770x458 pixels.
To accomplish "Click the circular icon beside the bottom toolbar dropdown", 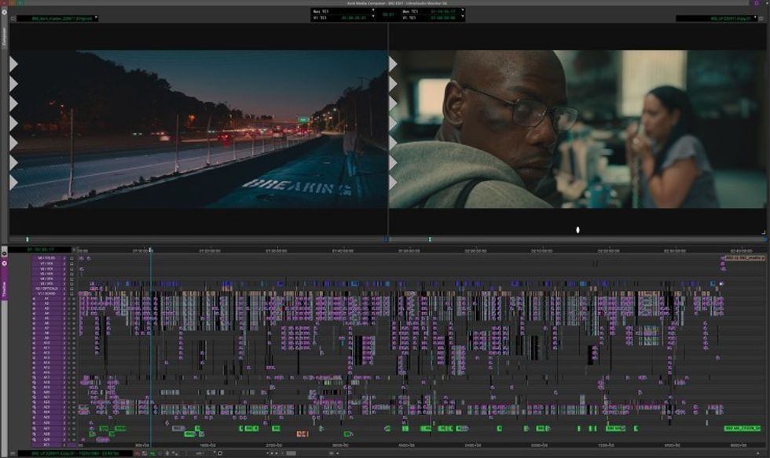I will point(220,453).
